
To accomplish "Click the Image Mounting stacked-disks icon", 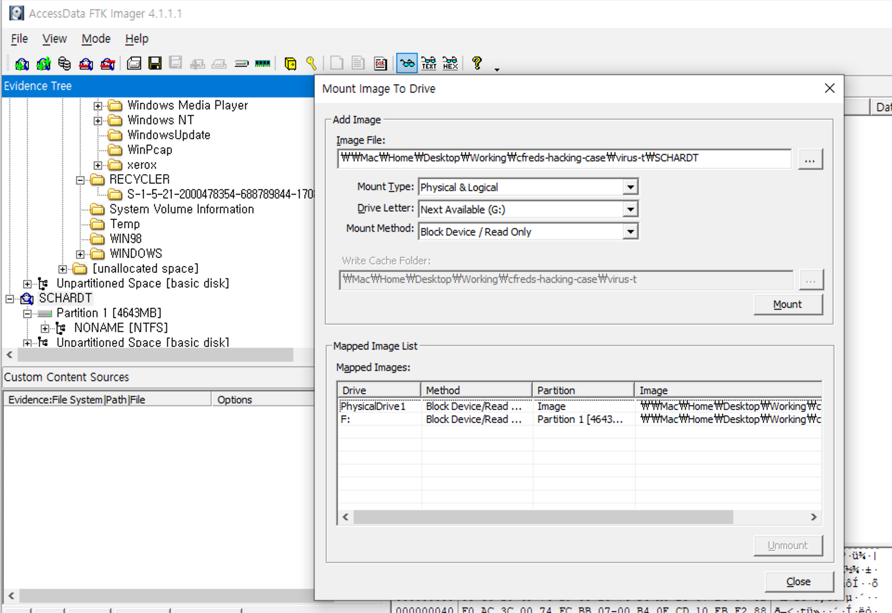I will pos(65,64).
